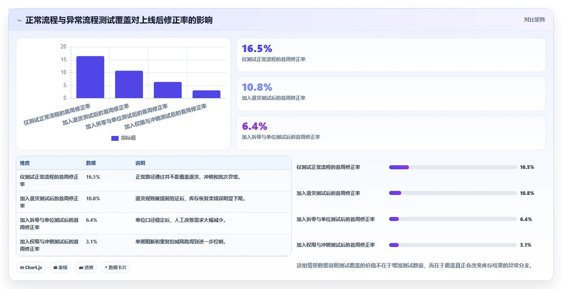
Task: Click the sparkle icon in 数据卡片 chip
Action: (106, 267)
